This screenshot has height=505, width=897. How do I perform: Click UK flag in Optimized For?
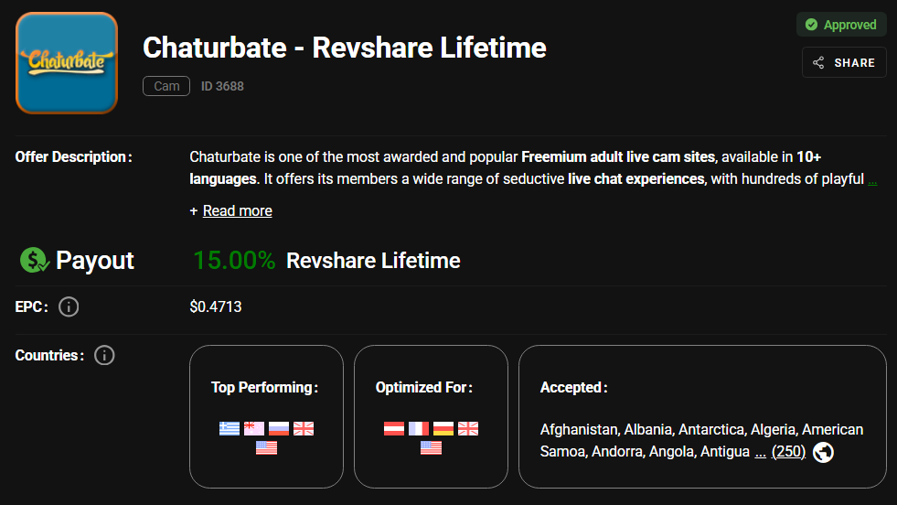[x=468, y=428]
